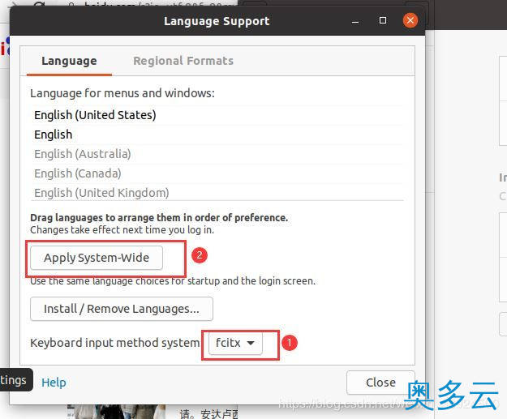Open the Help link
The height and width of the screenshot is (419, 507).
pyautogui.click(x=54, y=383)
